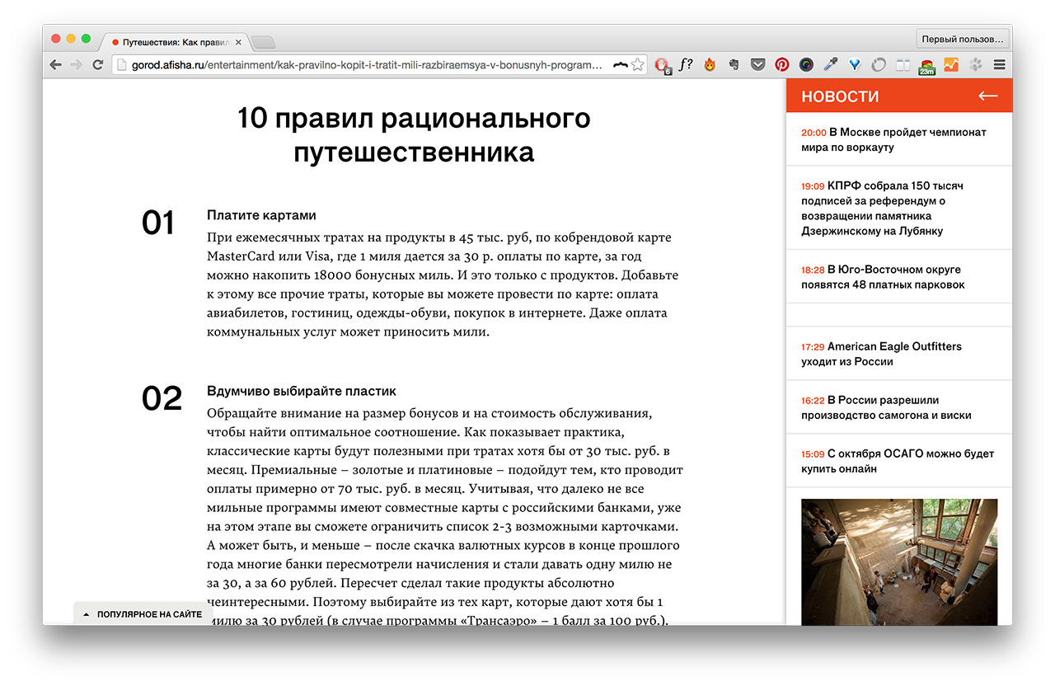Click the interior photo thumbnail in the sidebar

point(899,561)
